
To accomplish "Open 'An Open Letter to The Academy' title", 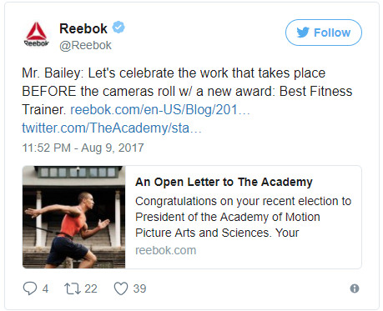I will [x=224, y=182].
